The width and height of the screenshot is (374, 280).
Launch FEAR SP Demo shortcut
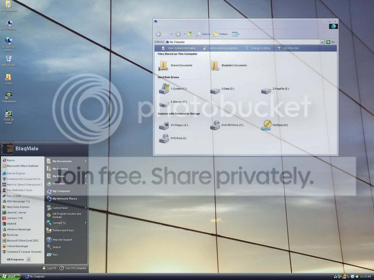tap(9, 117)
